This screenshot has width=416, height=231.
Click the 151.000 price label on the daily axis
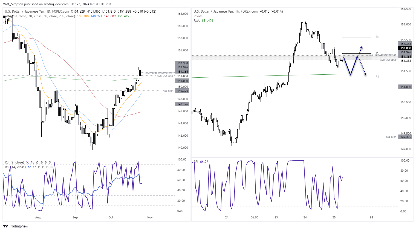point(183,81)
